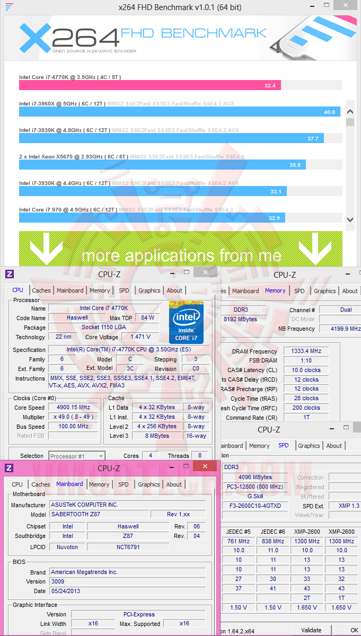Select the About tab in Memory CPU-Z window
361x636 pixels.
pos(350,291)
